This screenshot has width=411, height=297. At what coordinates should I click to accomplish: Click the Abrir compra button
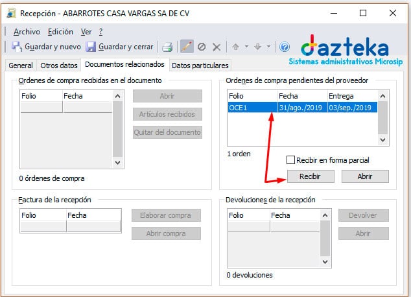(x=166, y=233)
